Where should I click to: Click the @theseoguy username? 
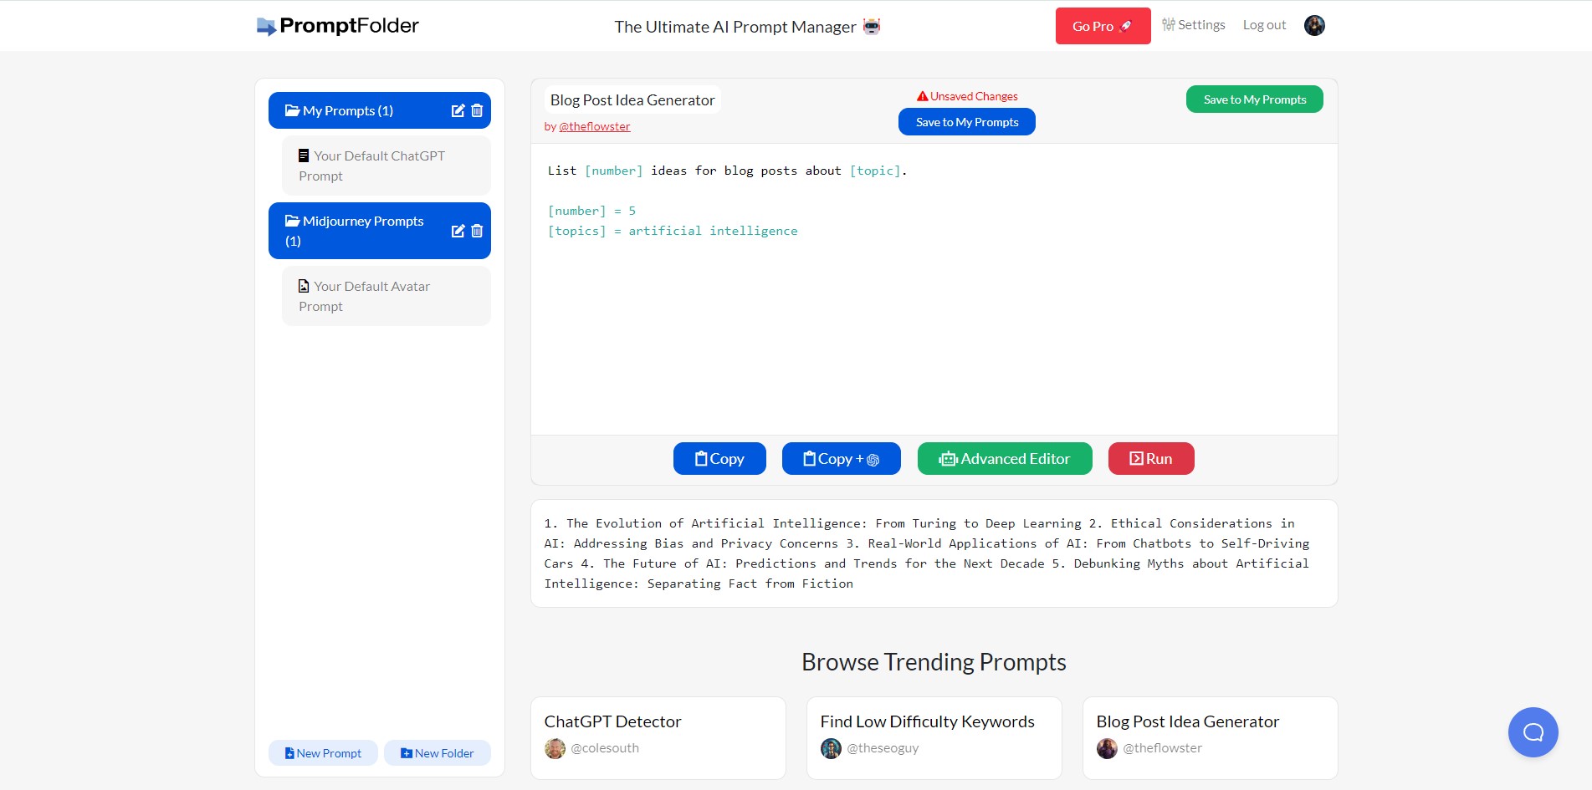(883, 748)
